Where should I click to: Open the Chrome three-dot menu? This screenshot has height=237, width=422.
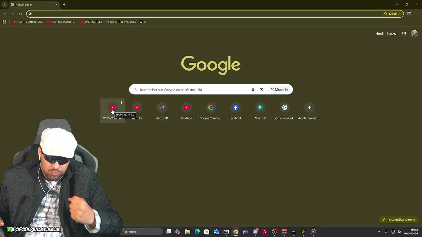(417, 14)
